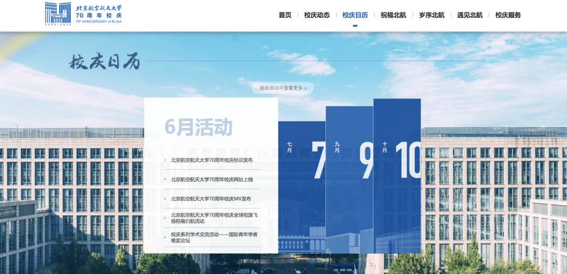The height and width of the screenshot is (274, 567).
Task: Navigate to 岁序北航 section
Action: 432,15
